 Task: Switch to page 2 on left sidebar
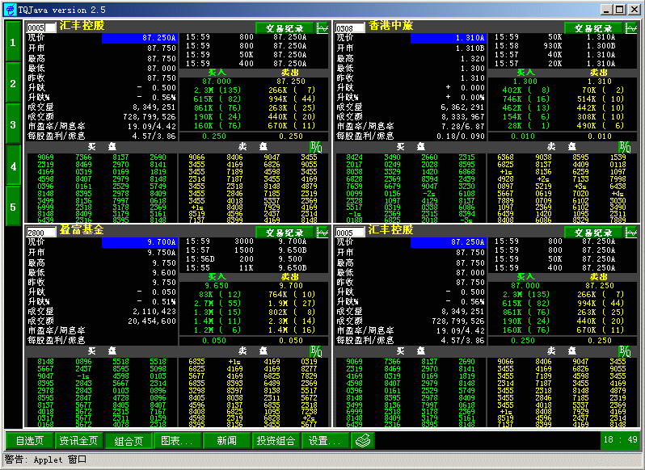click(13, 82)
